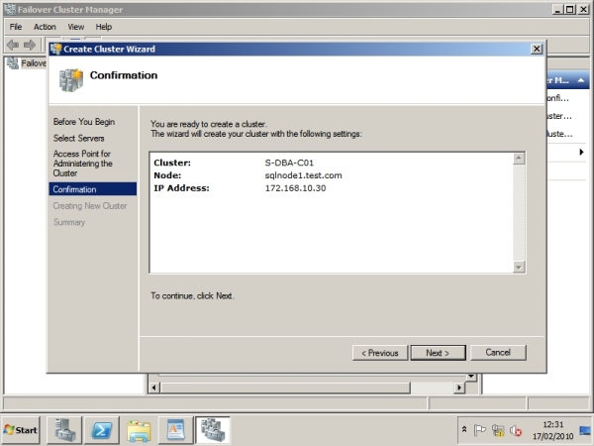Screen dimensions: 594x446
Task: Click the Failover Cluster Manager title bar icon
Action: point(10,9)
